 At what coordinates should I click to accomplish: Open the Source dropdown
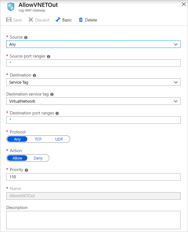pyautogui.click(x=93, y=44)
